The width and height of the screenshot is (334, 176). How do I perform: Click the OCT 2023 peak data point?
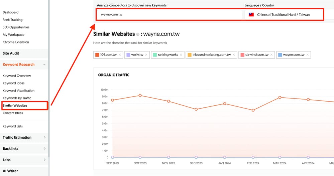(140, 95)
